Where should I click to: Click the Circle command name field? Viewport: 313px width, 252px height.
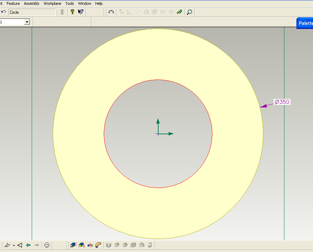pos(32,12)
